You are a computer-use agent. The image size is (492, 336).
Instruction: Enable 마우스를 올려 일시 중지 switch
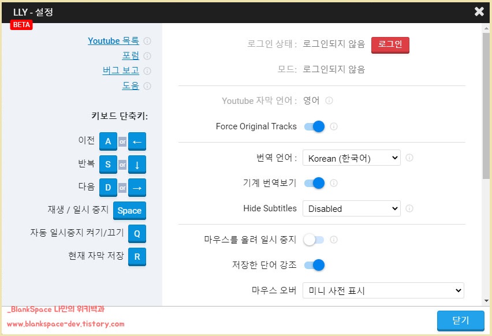point(314,240)
